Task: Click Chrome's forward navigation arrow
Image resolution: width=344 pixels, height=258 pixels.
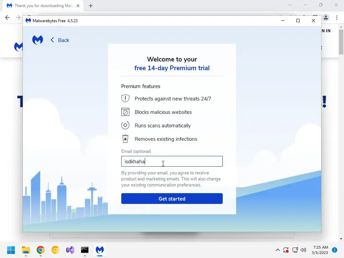Action: click(x=18, y=17)
